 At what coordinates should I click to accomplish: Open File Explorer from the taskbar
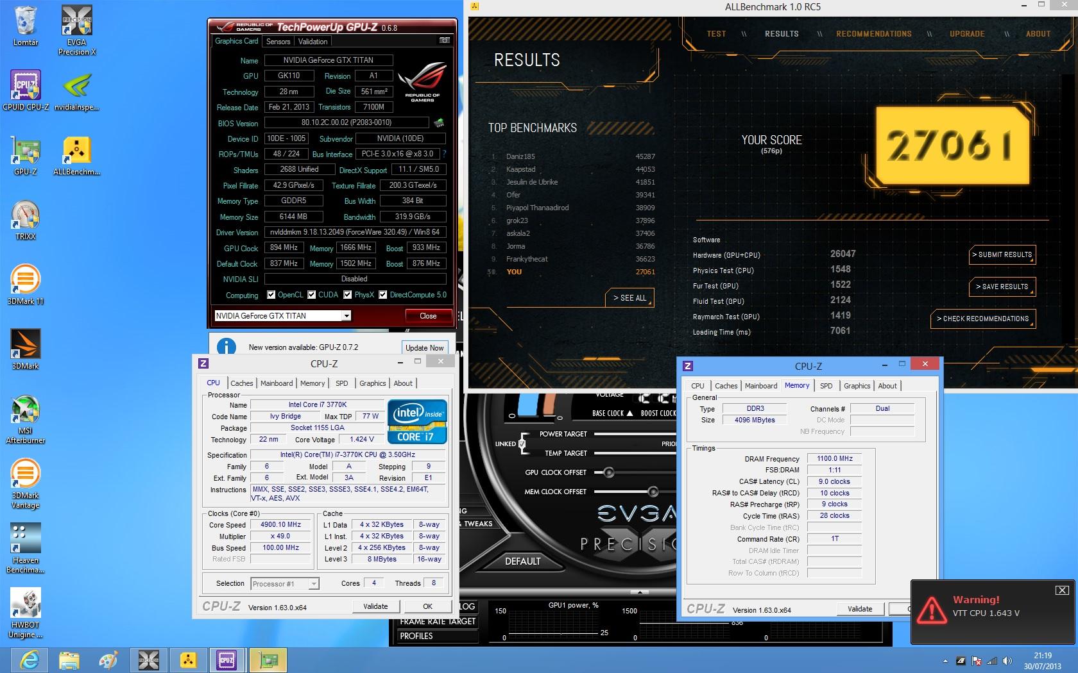(x=69, y=660)
